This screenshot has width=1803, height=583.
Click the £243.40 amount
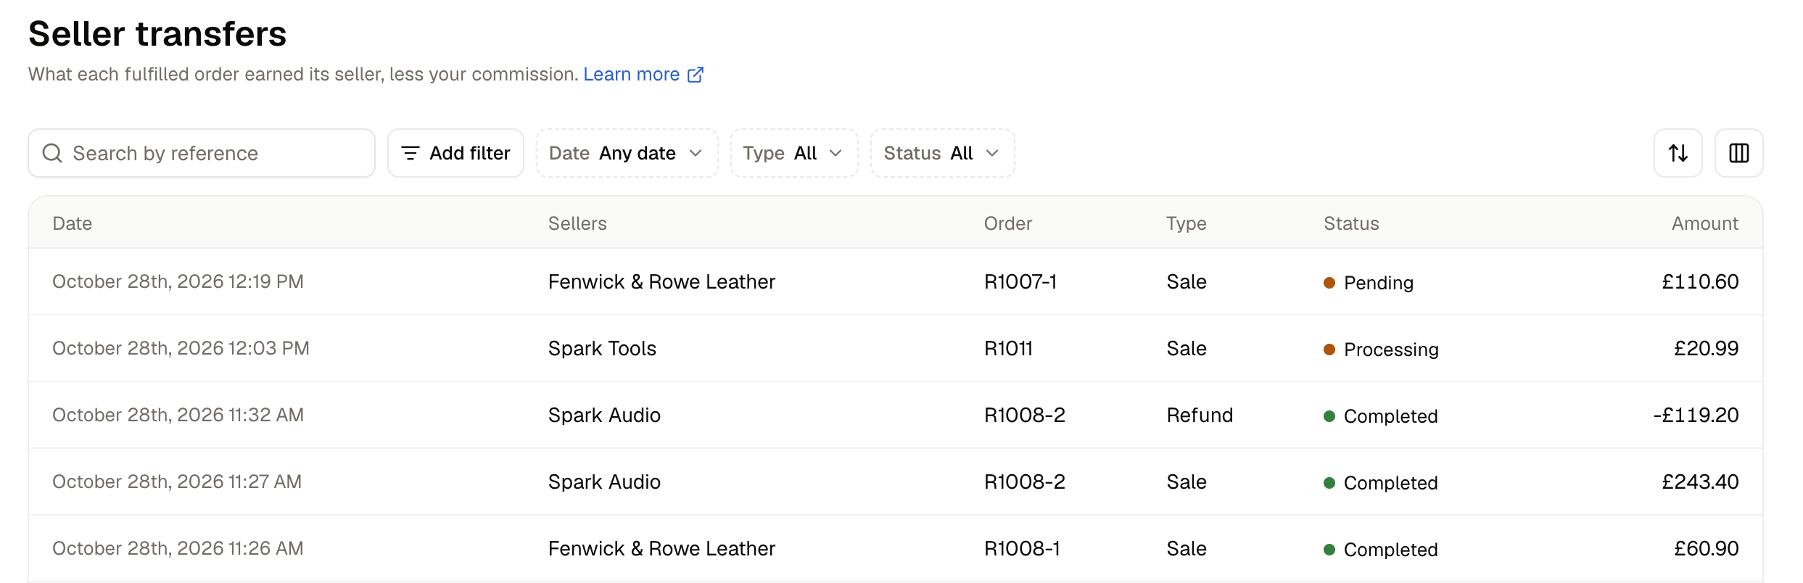[x=1700, y=481]
